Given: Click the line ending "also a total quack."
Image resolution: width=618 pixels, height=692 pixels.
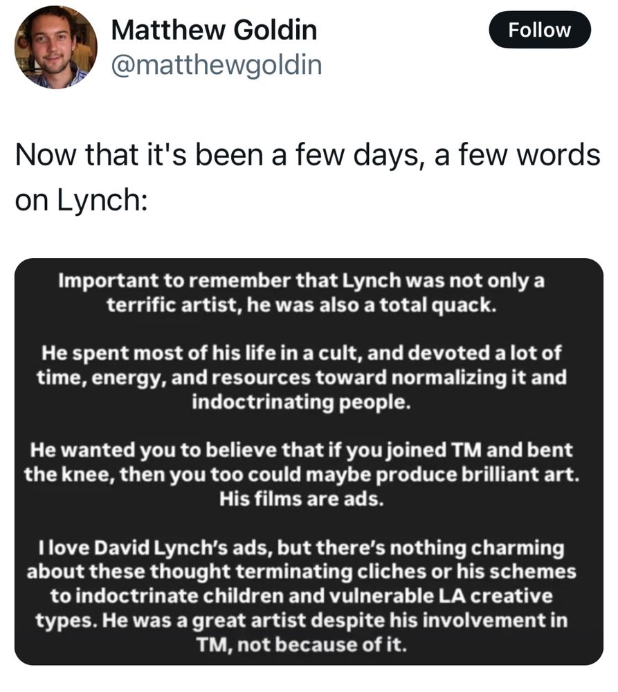Looking at the screenshot, I should click(309, 305).
